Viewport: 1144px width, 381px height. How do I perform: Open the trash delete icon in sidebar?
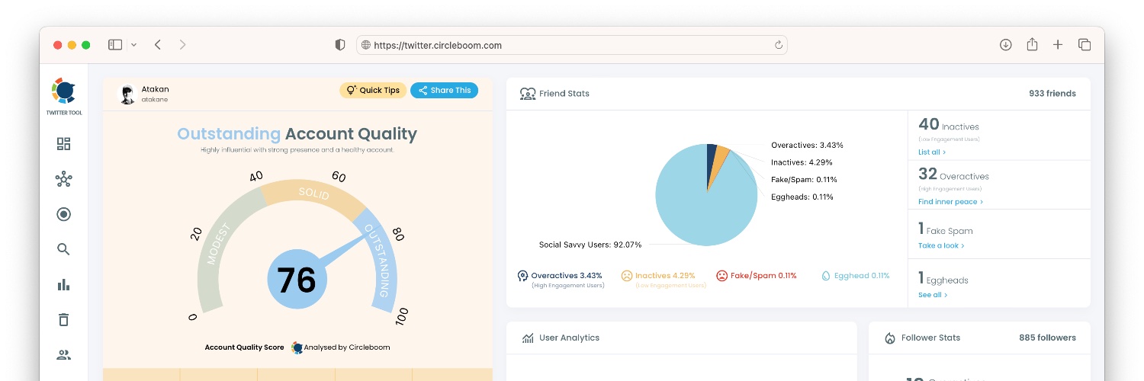(x=64, y=319)
